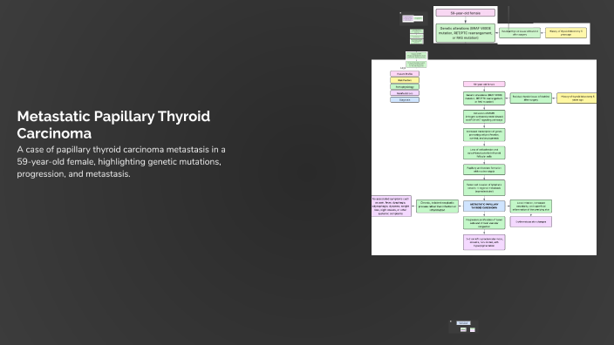Screen dimensions: 614x345
Task: Click yellow thyroidectomy history box in top frame
Action: [566, 33]
